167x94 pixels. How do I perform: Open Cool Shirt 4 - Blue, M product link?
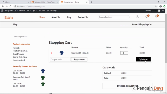(80, 53)
